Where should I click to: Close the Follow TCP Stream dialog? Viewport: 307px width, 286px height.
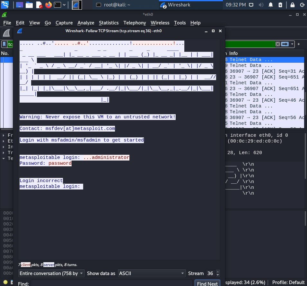click(220, 31)
